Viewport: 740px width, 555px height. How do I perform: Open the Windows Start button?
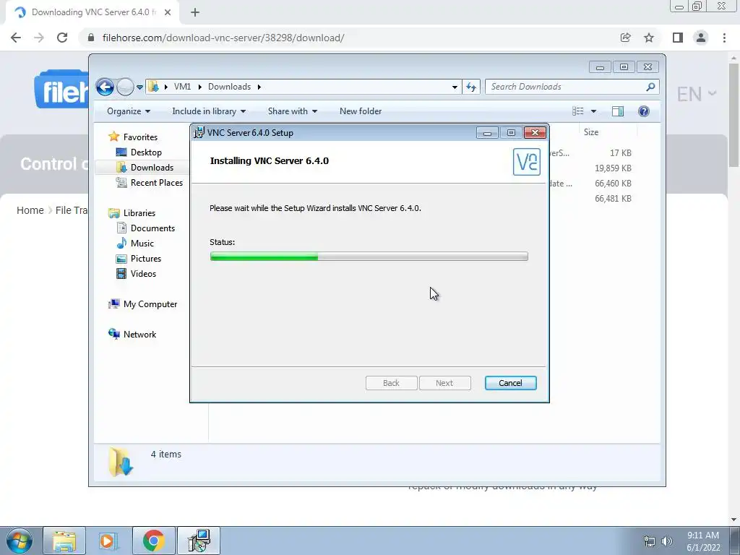[20, 541]
